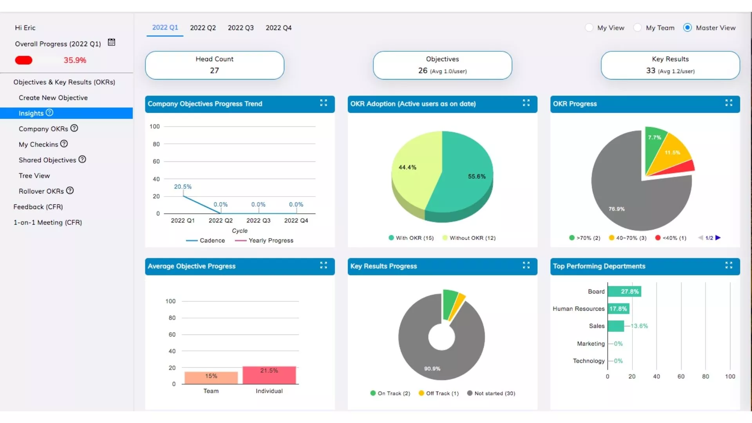This screenshot has height=423, width=752.
Task: Expand the Top Performing Departments chart
Action: (728, 265)
